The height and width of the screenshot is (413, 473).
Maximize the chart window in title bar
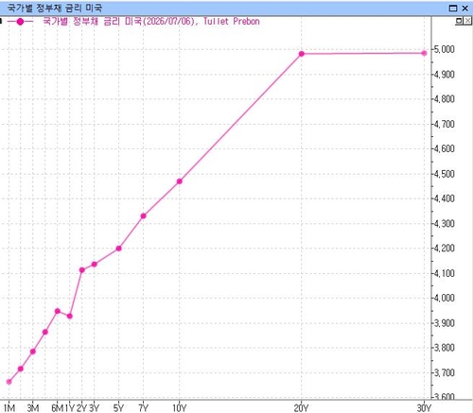tap(453, 9)
